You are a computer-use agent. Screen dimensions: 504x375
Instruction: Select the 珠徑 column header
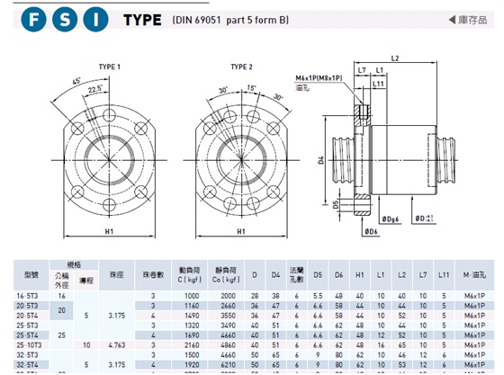tap(117, 275)
